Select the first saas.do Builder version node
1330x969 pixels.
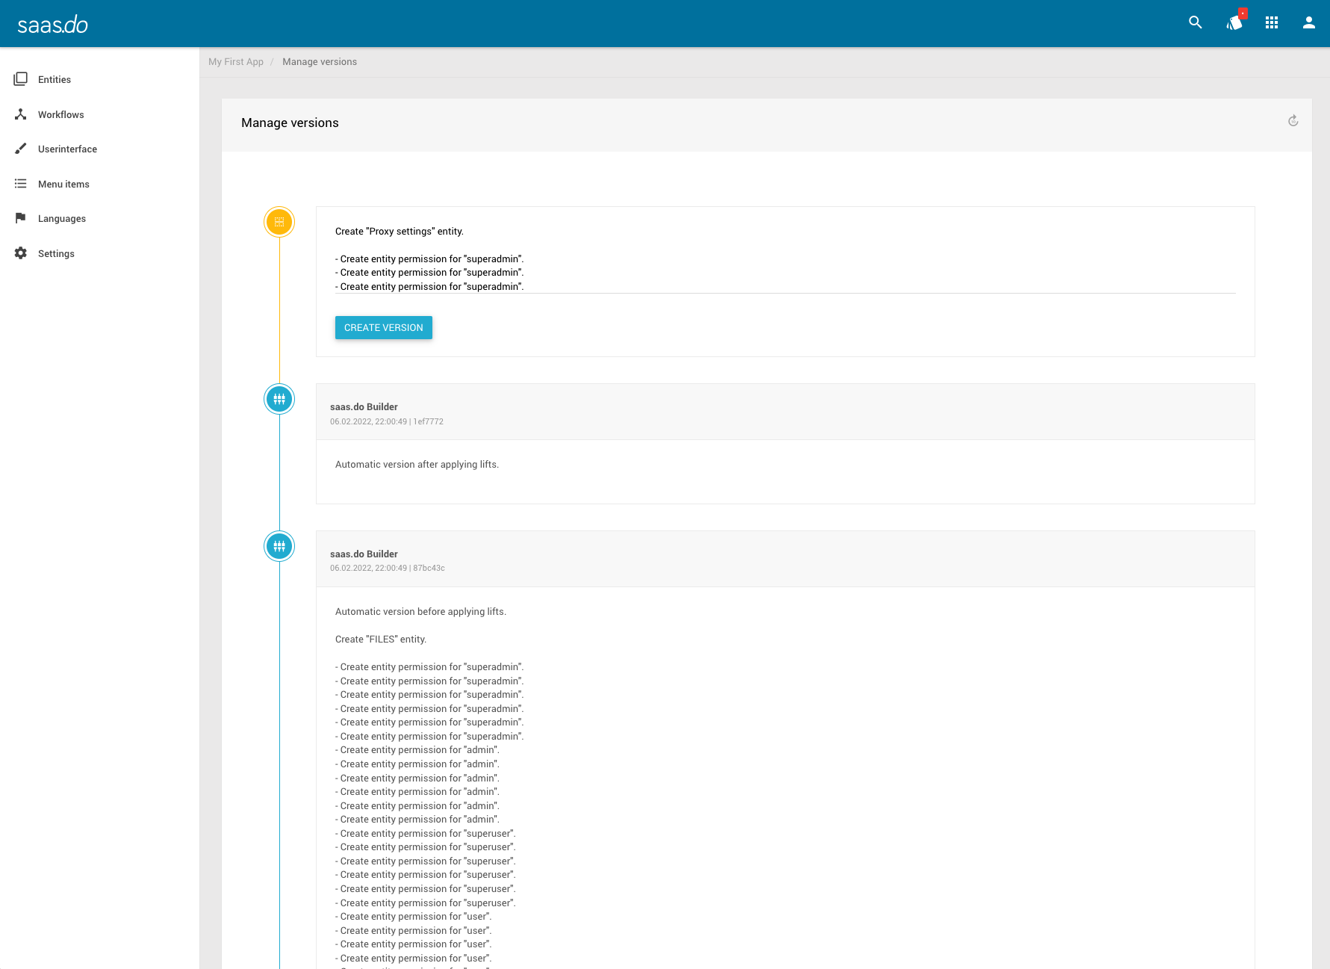click(x=279, y=398)
